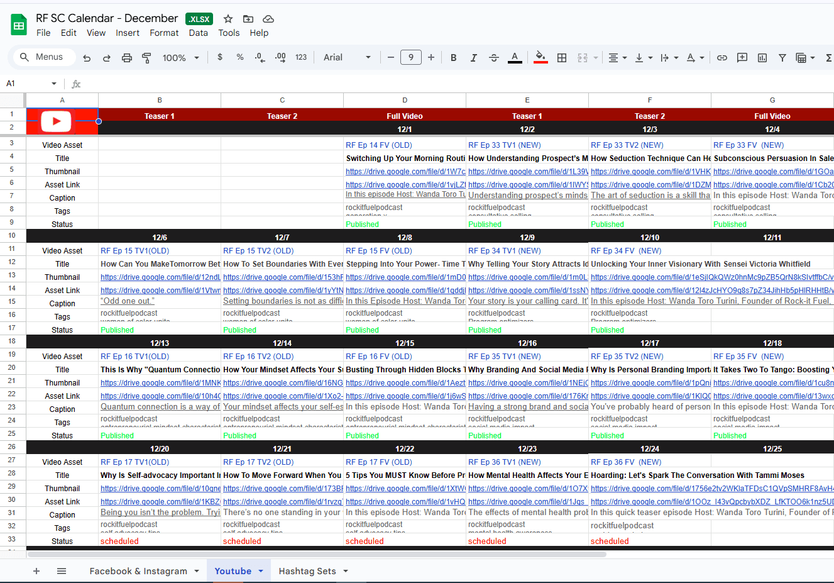
Task: Check the cloud save status icon
Action: (268, 19)
